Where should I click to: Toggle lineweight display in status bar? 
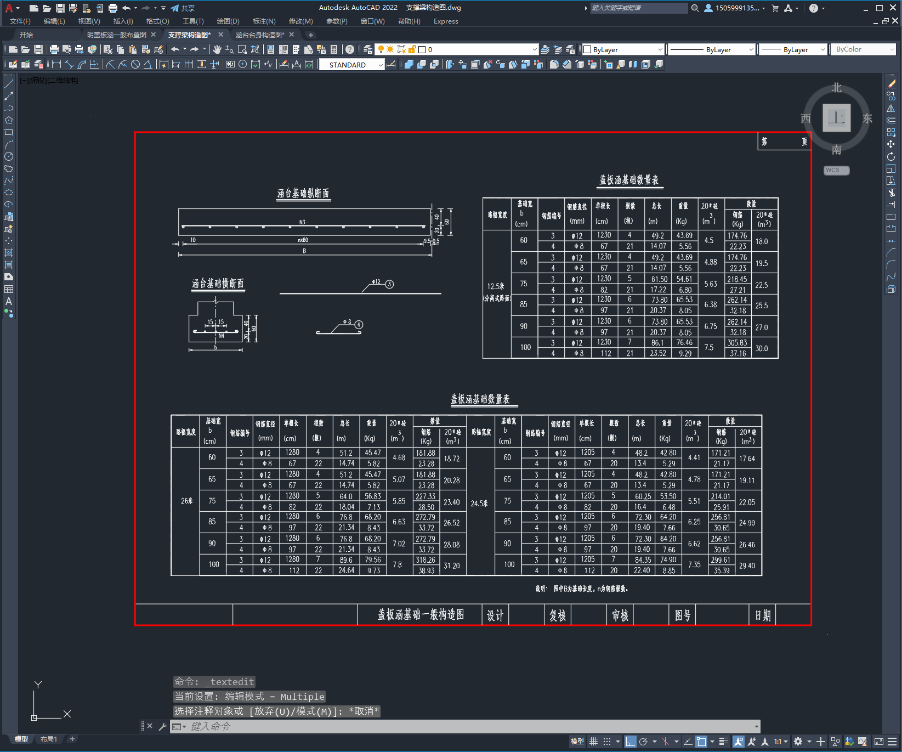coord(724,742)
